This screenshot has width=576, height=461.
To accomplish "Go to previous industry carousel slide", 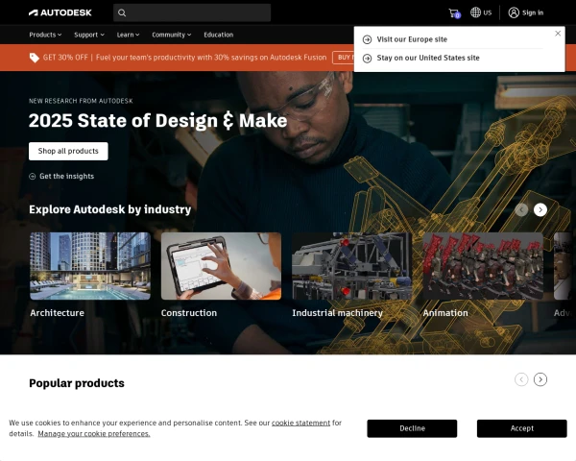I will tap(521, 210).
